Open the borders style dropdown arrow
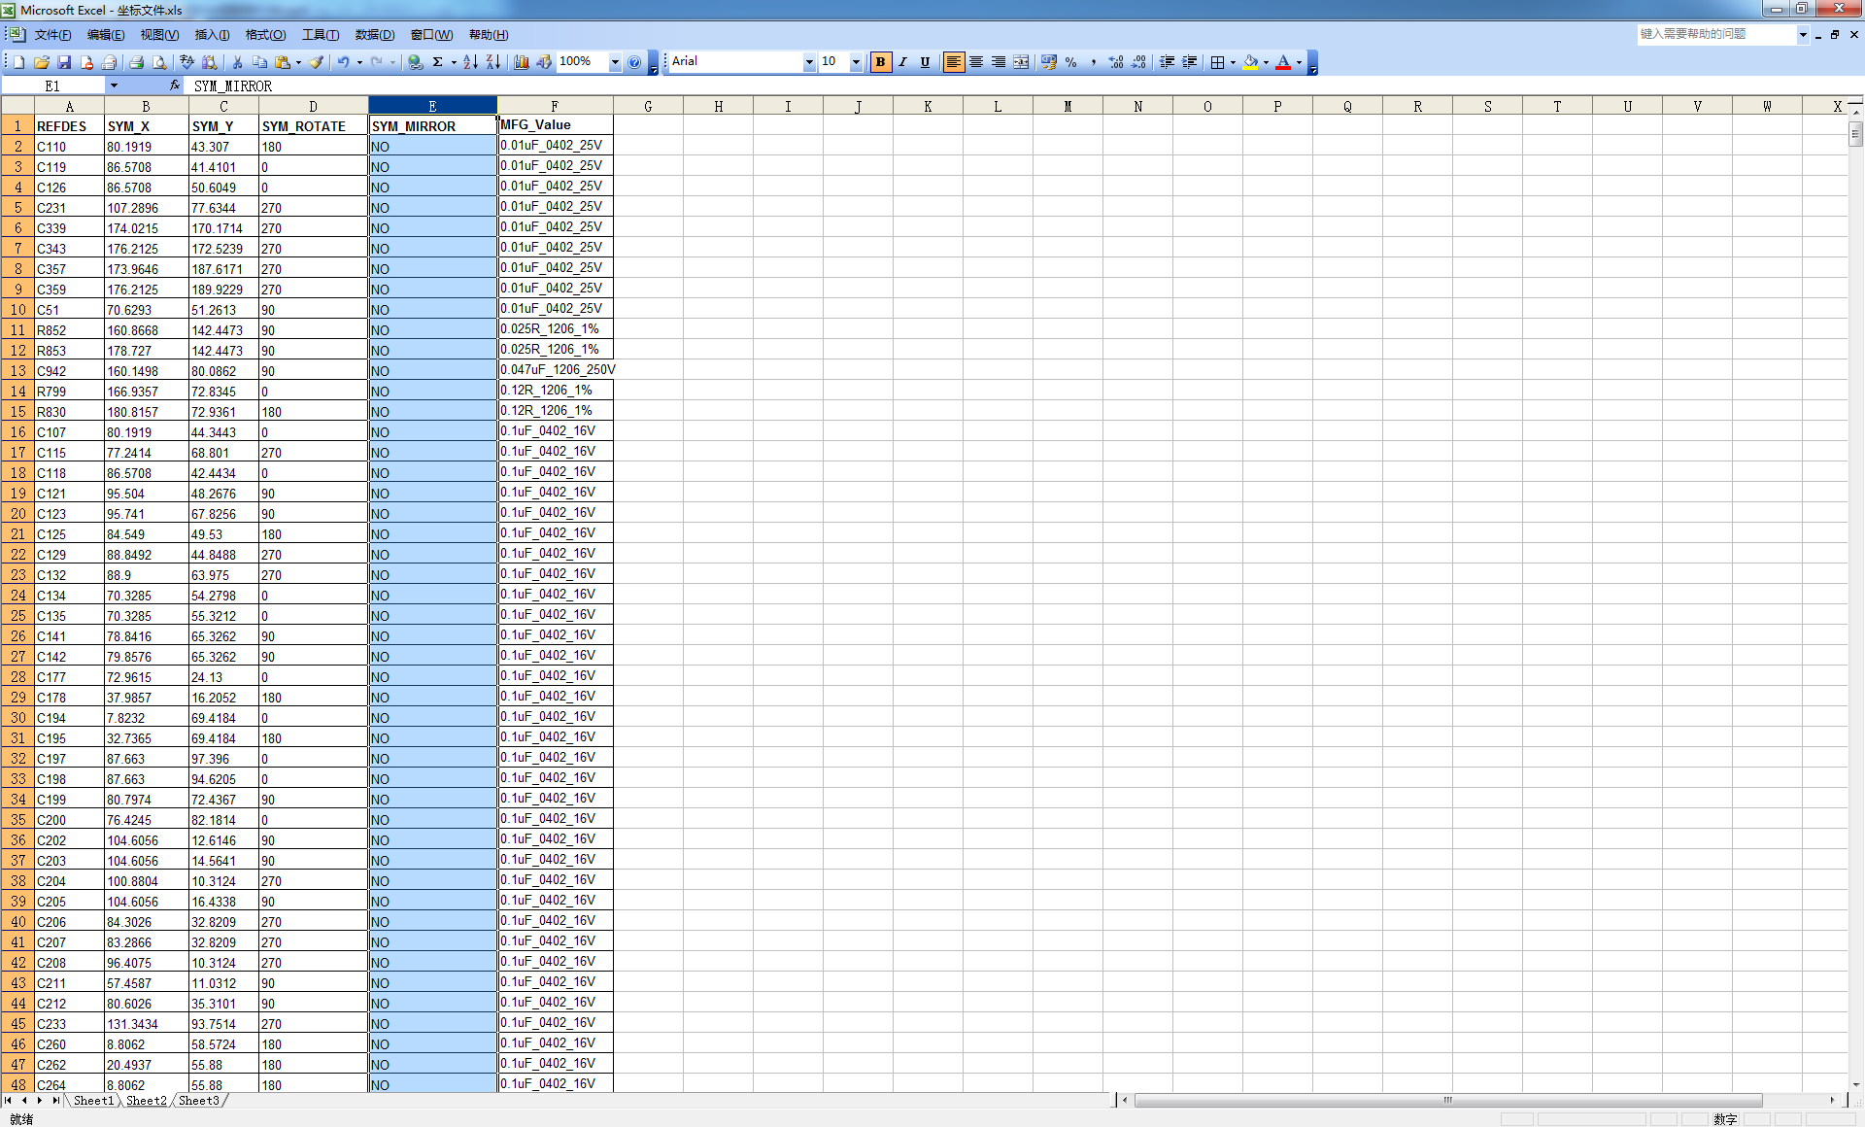 [1233, 62]
